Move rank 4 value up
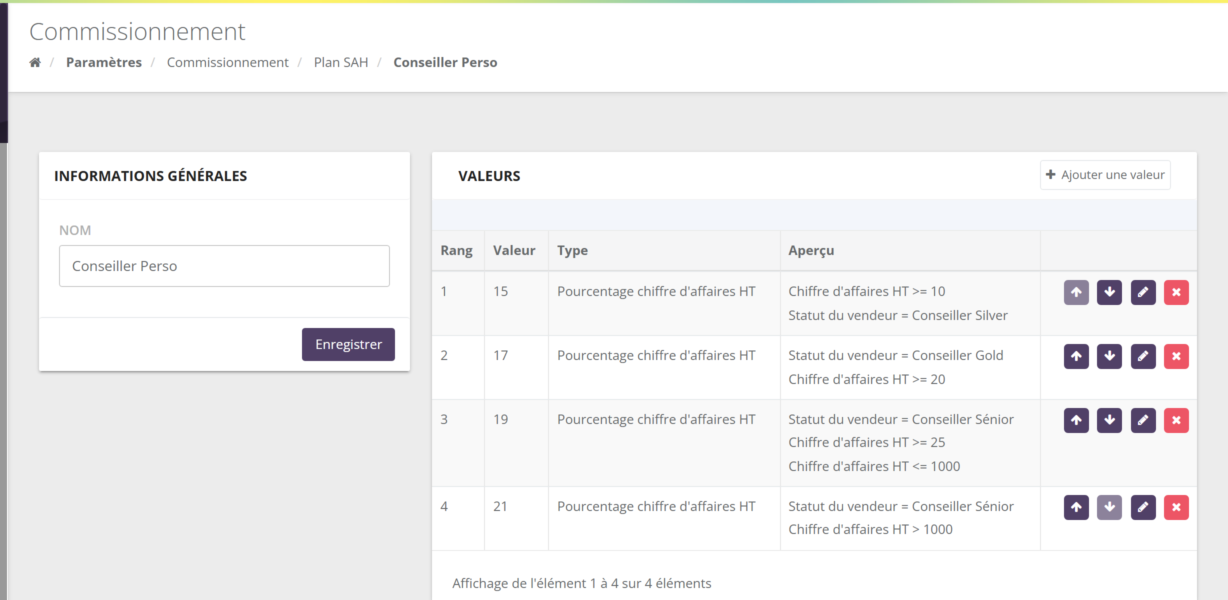The height and width of the screenshot is (600, 1228). pyautogui.click(x=1076, y=507)
